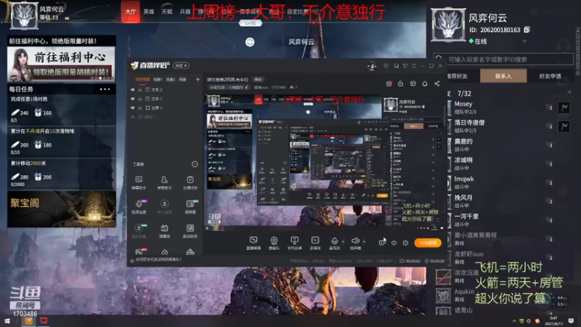Open the phone-as-camera help link

click(158, 259)
